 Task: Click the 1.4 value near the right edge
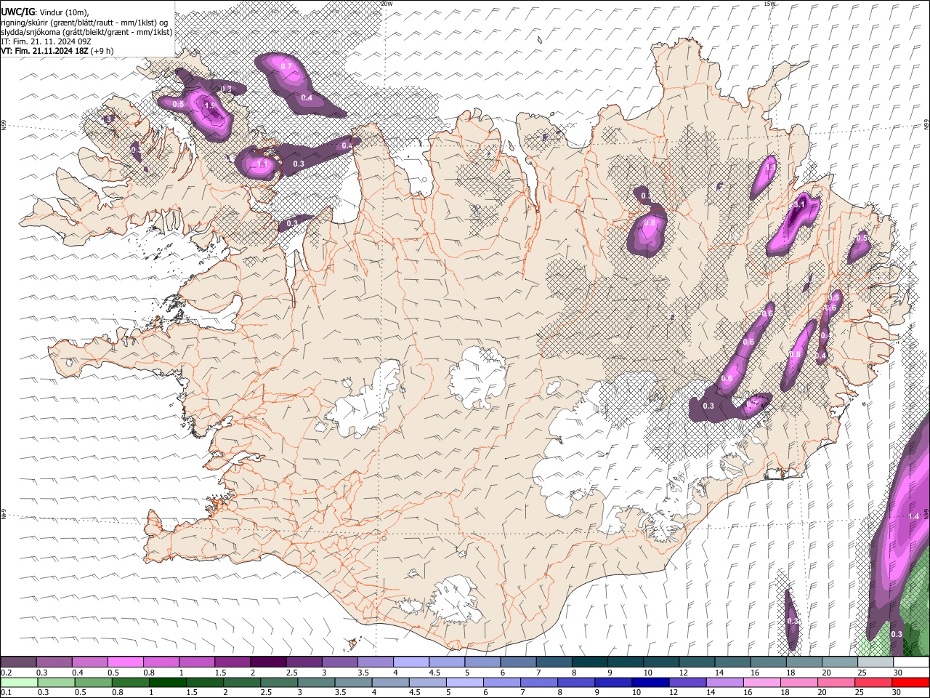click(x=914, y=516)
